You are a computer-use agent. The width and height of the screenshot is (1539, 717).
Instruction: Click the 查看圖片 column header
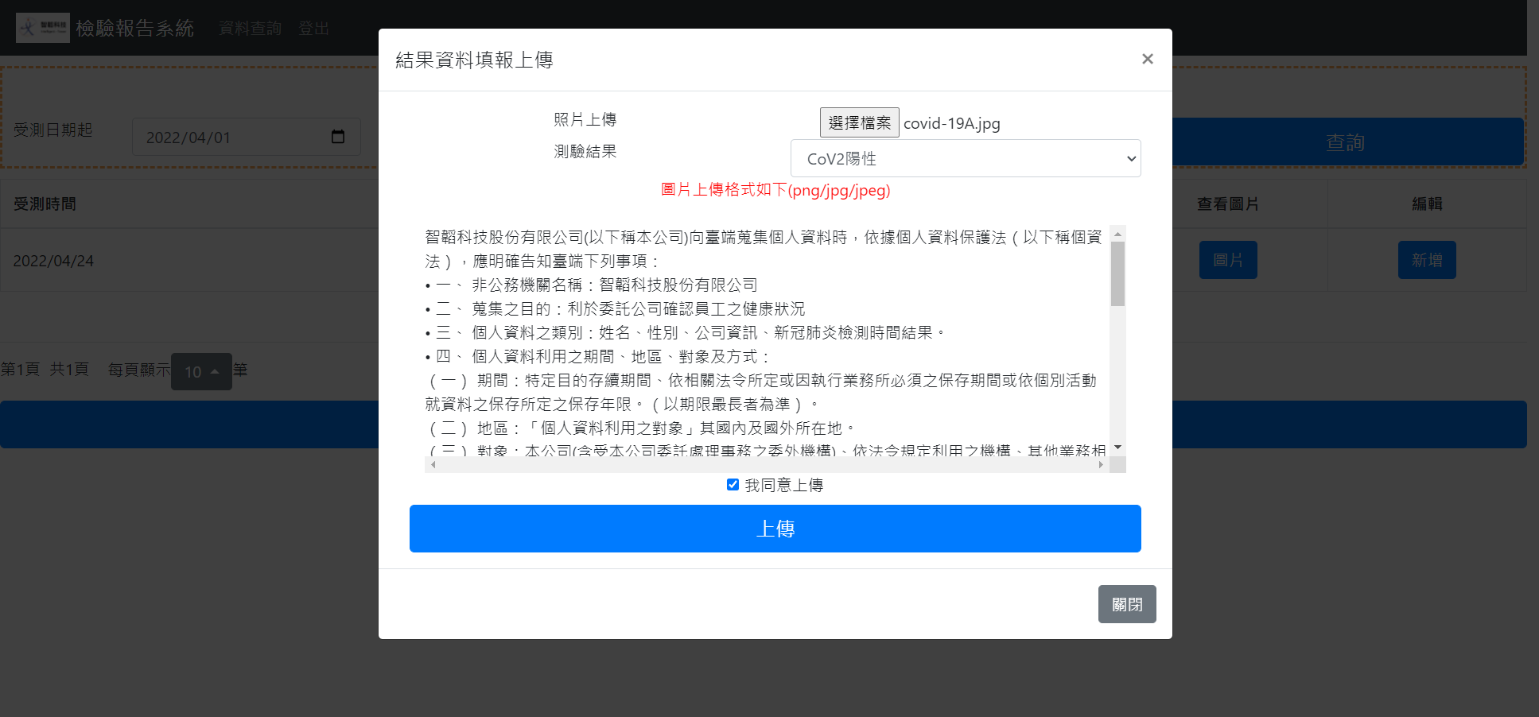pos(1228,204)
